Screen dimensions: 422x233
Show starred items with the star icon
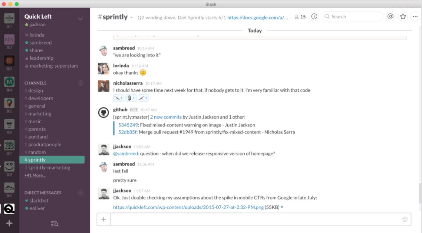coord(403,17)
